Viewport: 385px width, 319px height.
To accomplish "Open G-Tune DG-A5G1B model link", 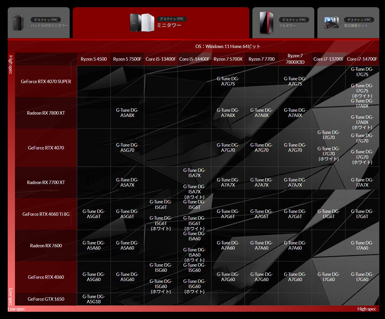I will [x=94, y=299].
